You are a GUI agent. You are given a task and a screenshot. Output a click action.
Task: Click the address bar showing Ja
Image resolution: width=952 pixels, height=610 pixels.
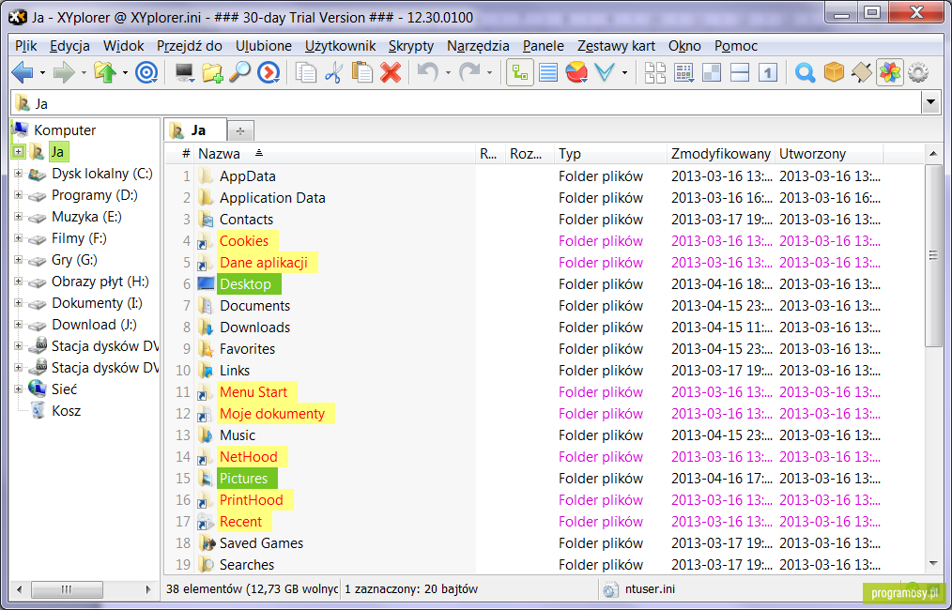[x=467, y=104]
